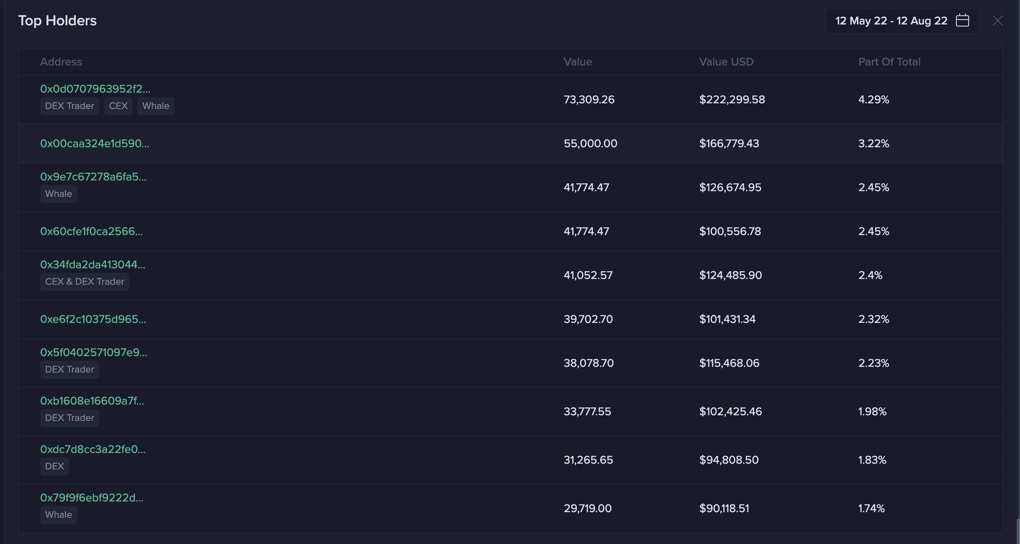
Task: Open address 0x5f0402571097e9...
Action: coord(93,353)
